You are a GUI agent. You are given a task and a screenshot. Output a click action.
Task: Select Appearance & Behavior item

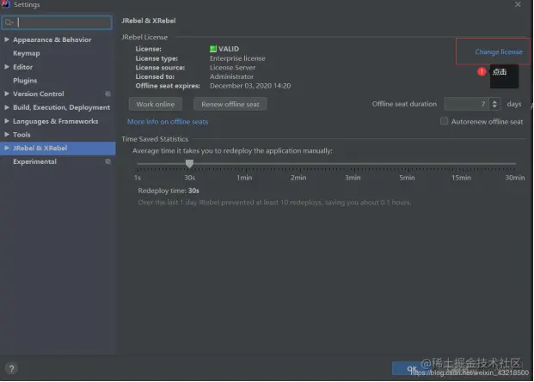52,39
